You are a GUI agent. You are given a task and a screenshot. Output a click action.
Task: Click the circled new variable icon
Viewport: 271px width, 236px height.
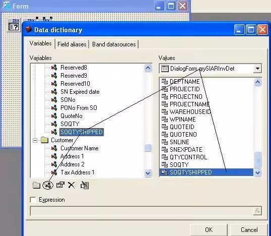click(x=48, y=185)
